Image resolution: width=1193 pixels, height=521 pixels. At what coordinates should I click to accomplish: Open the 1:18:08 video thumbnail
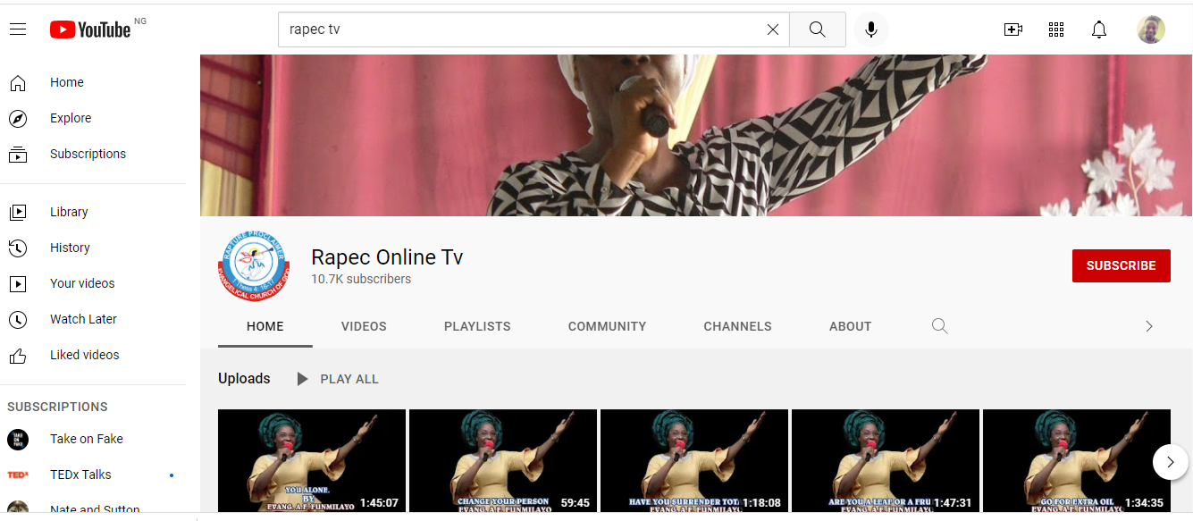click(694, 461)
